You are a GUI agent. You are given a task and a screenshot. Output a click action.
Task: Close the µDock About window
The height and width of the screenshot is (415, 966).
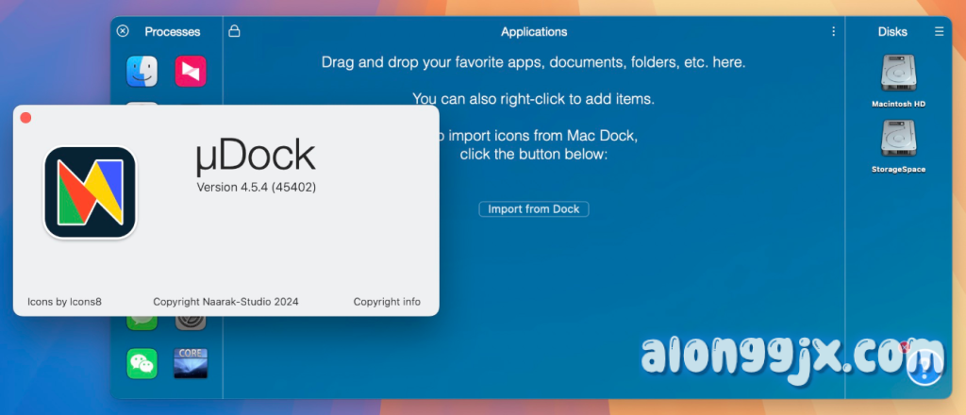pyautogui.click(x=26, y=118)
